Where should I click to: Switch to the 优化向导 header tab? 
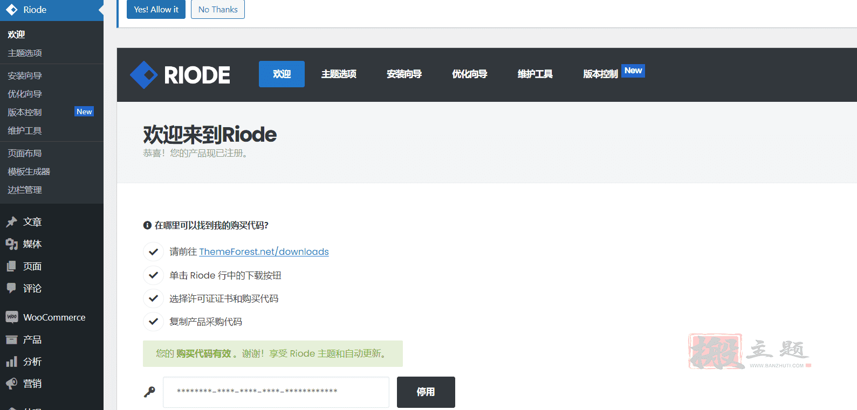pos(469,74)
